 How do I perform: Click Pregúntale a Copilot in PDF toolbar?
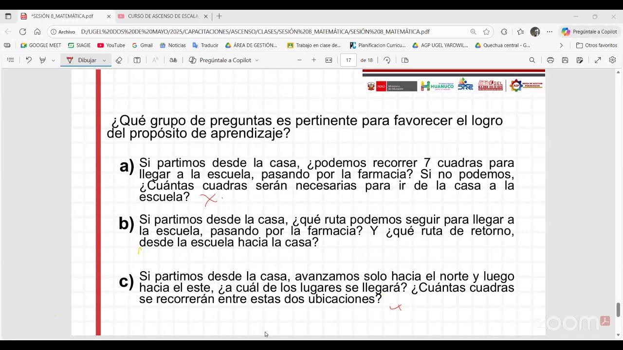[x=220, y=60]
